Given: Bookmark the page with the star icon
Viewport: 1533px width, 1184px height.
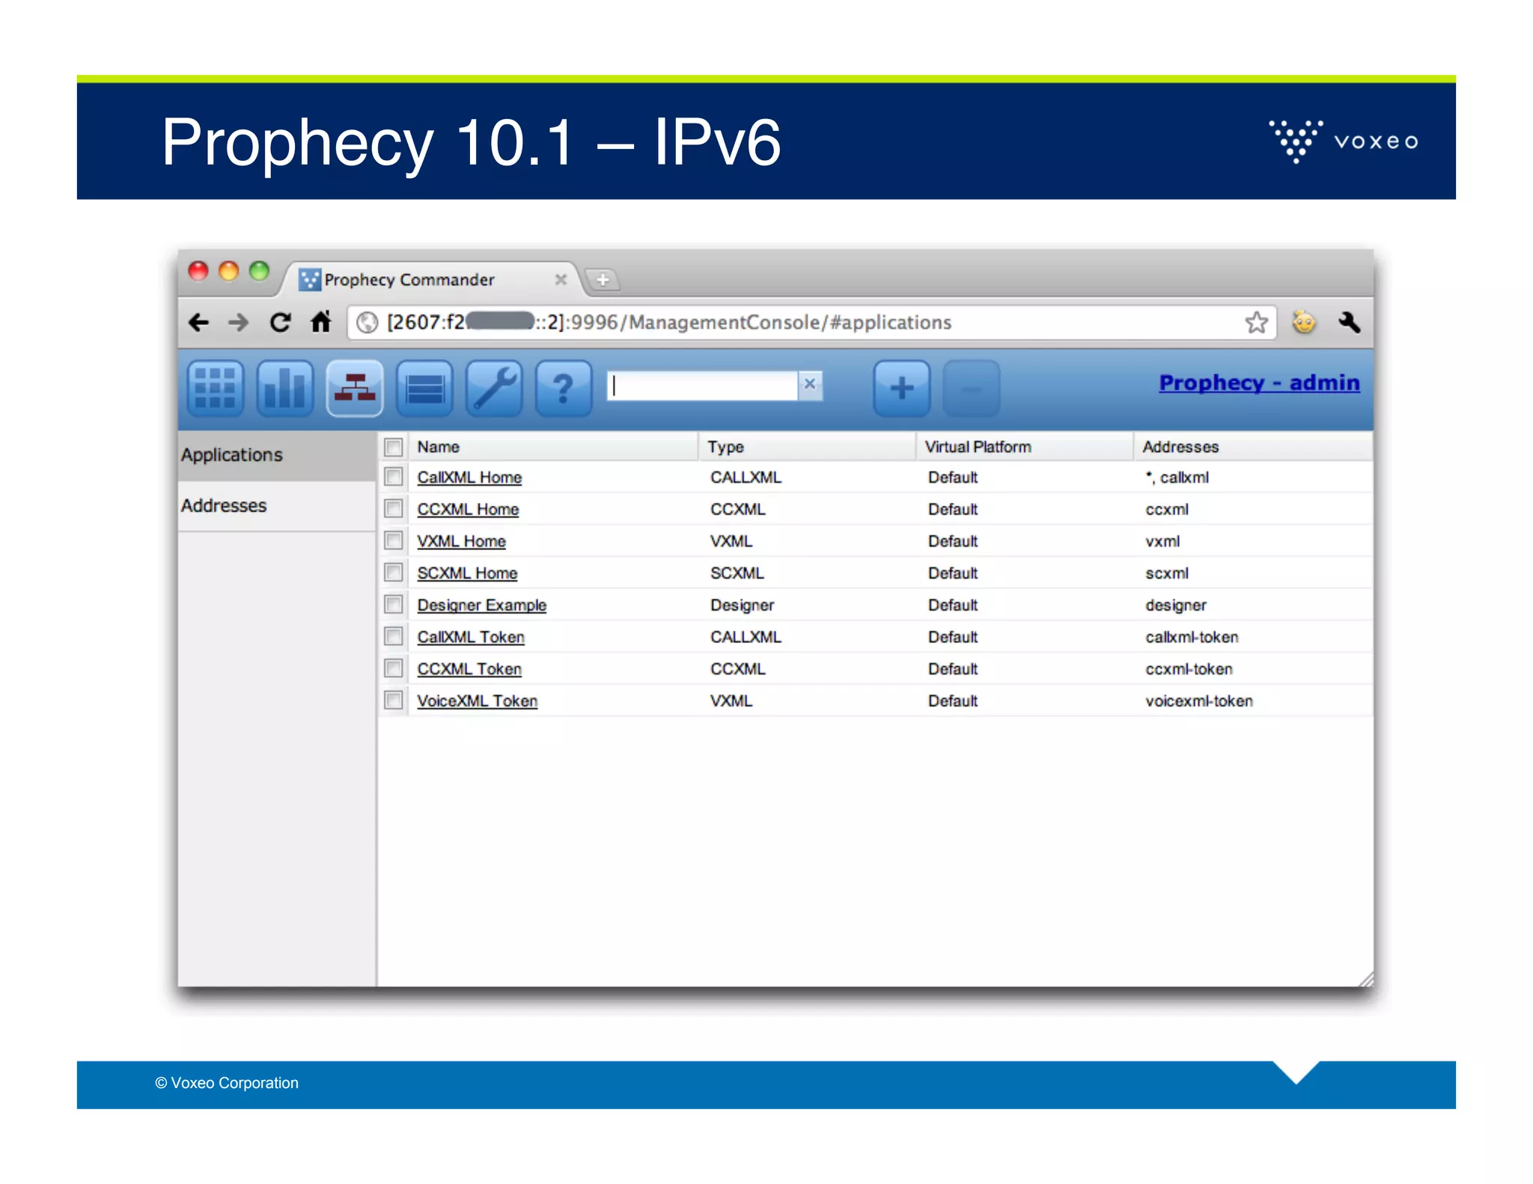Looking at the screenshot, I should click(1256, 323).
